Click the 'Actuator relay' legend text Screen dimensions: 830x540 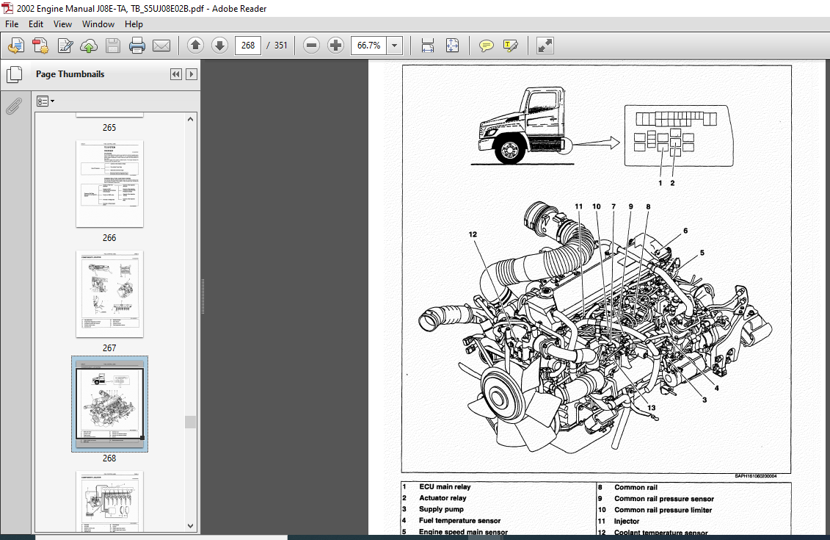443,498
